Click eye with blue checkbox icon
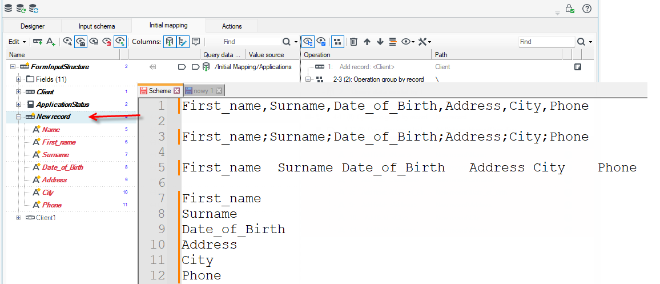The height and width of the screenshot is (284, 660). (x=321, y=42)
